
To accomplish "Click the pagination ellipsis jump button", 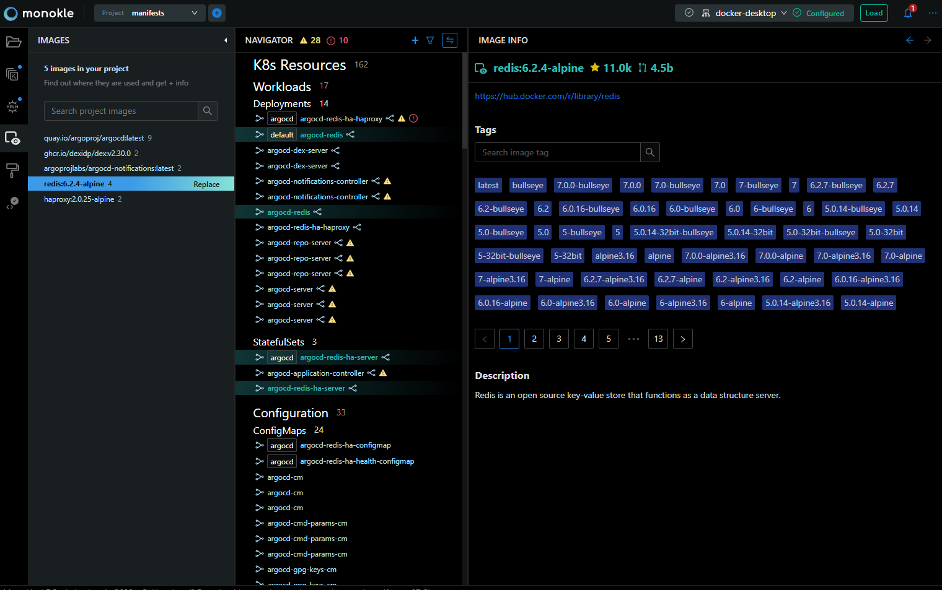I will tap(633, 339).
